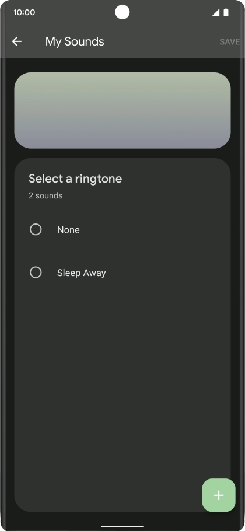The width and height of the screenshot is (245, 531).
Task: Tap the gradient banner card
Action: (x=123, y=110)
